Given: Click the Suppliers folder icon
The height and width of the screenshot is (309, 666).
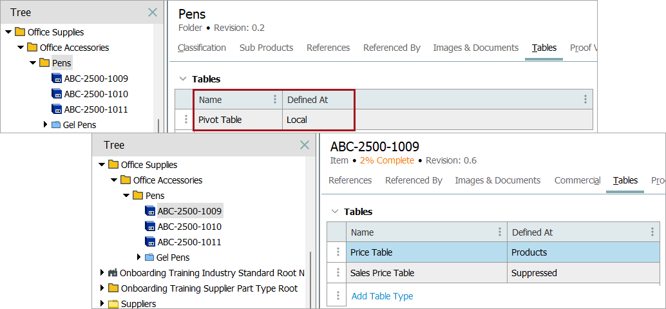Looking at the screenshot, I should coord(113,304).
